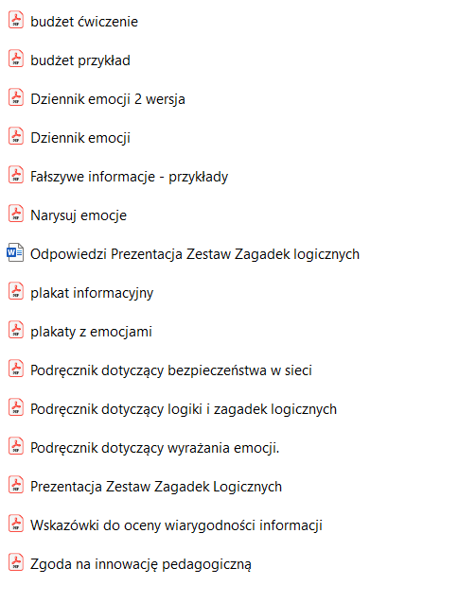Open the Dziennik emocji file name
Screen dimensions: 476x602
point(80,138)
